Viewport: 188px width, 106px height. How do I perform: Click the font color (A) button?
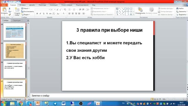click(63, 14)
